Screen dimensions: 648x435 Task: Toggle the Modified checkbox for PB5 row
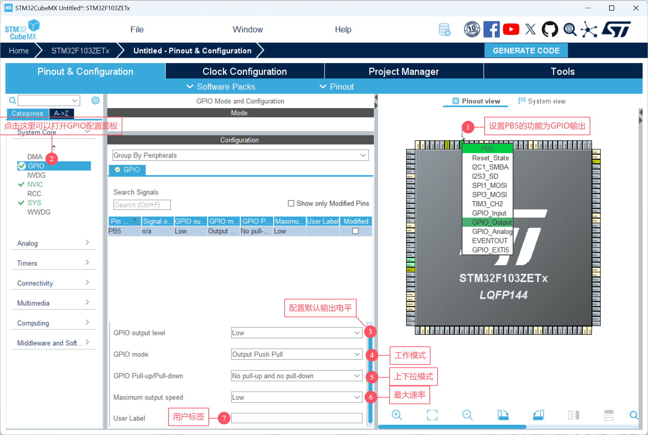[355, 231]
